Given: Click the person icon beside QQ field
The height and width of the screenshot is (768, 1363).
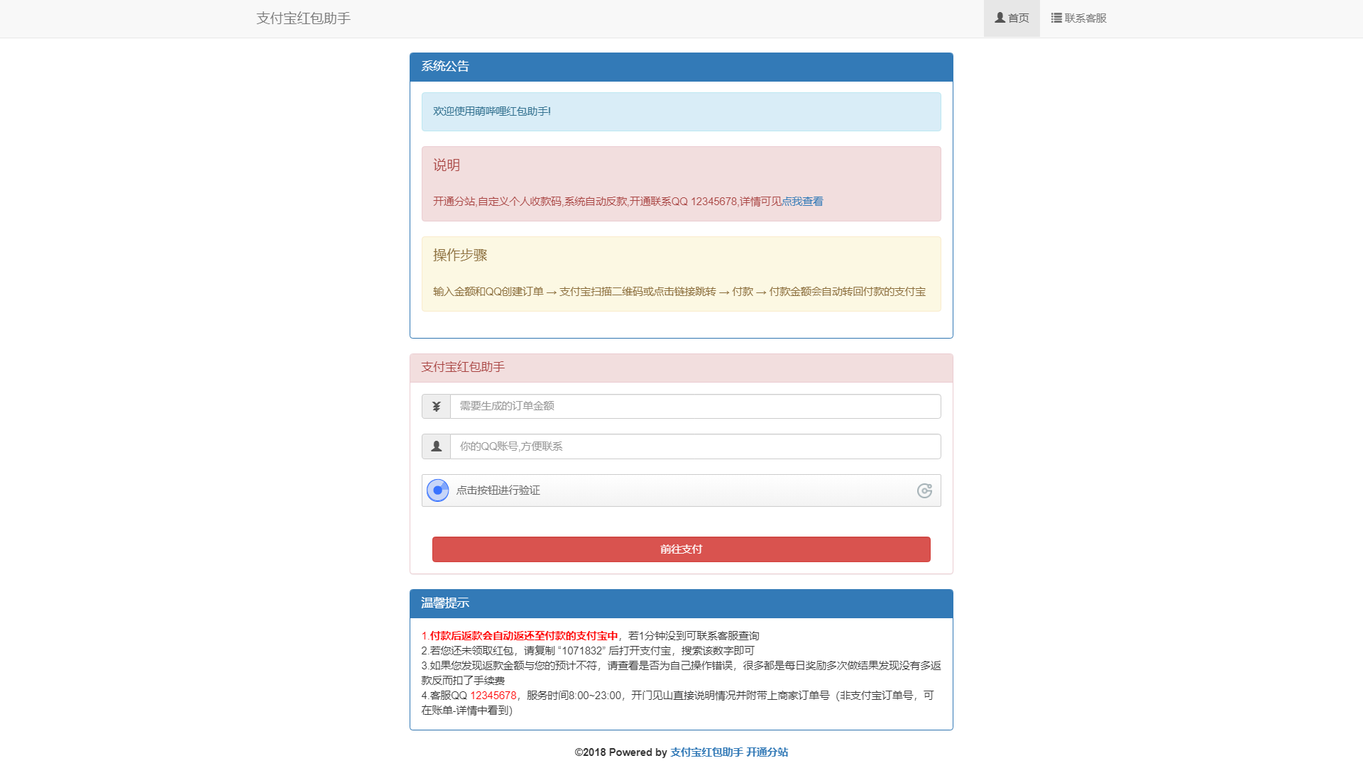Looking at the screenshot, I should (436, 446).
